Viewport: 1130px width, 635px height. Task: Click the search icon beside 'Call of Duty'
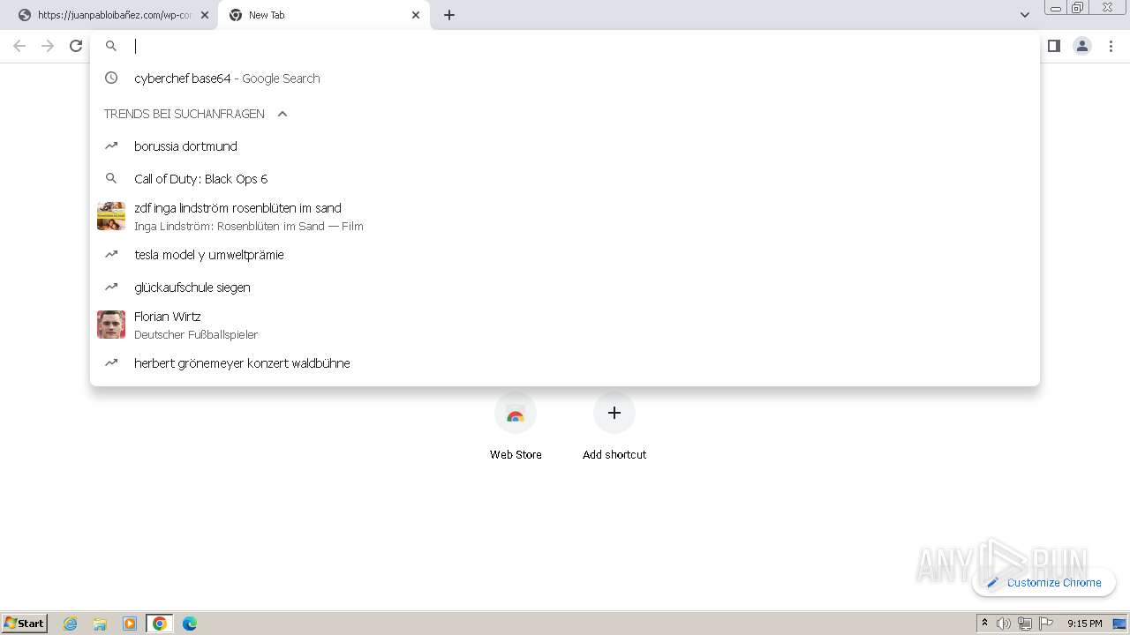[111, 179]
